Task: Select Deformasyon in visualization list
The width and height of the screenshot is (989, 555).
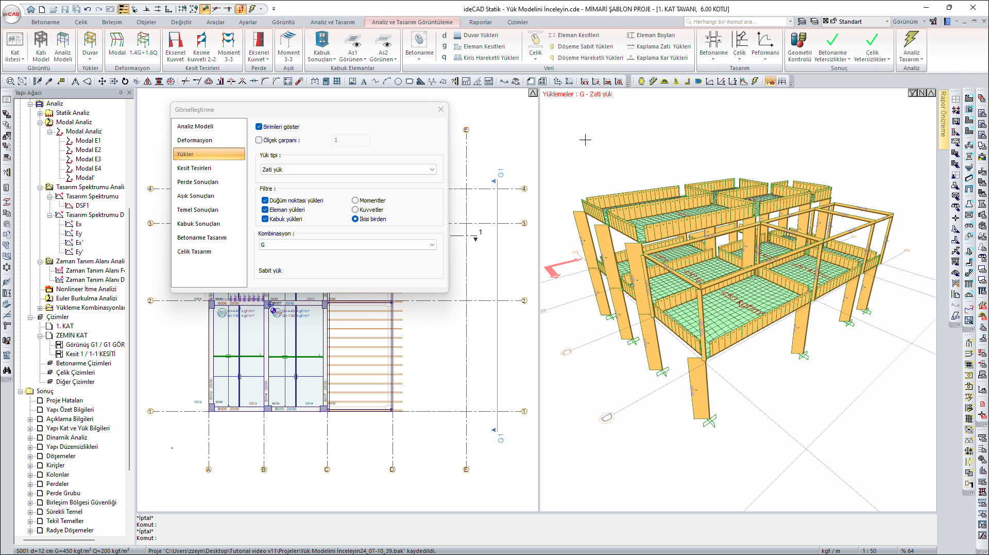Action: (195, 140)
